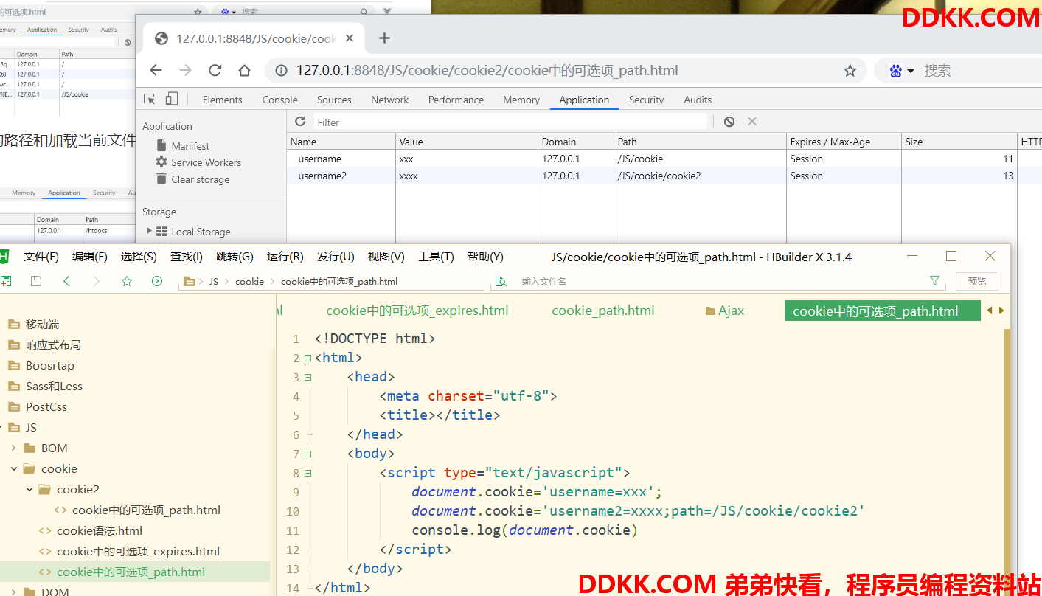Open the front DevTools Audits tab
This screenshot has height=596, width=1042.
698,100
